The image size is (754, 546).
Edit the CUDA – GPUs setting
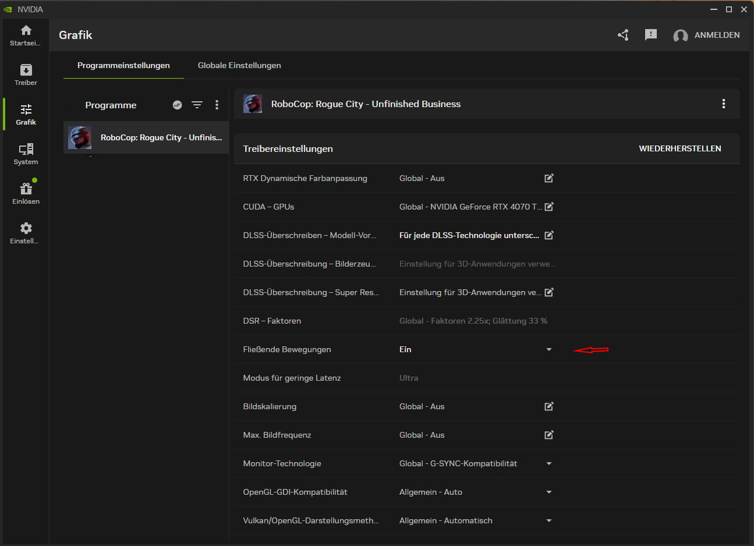(x=549, y=207)
